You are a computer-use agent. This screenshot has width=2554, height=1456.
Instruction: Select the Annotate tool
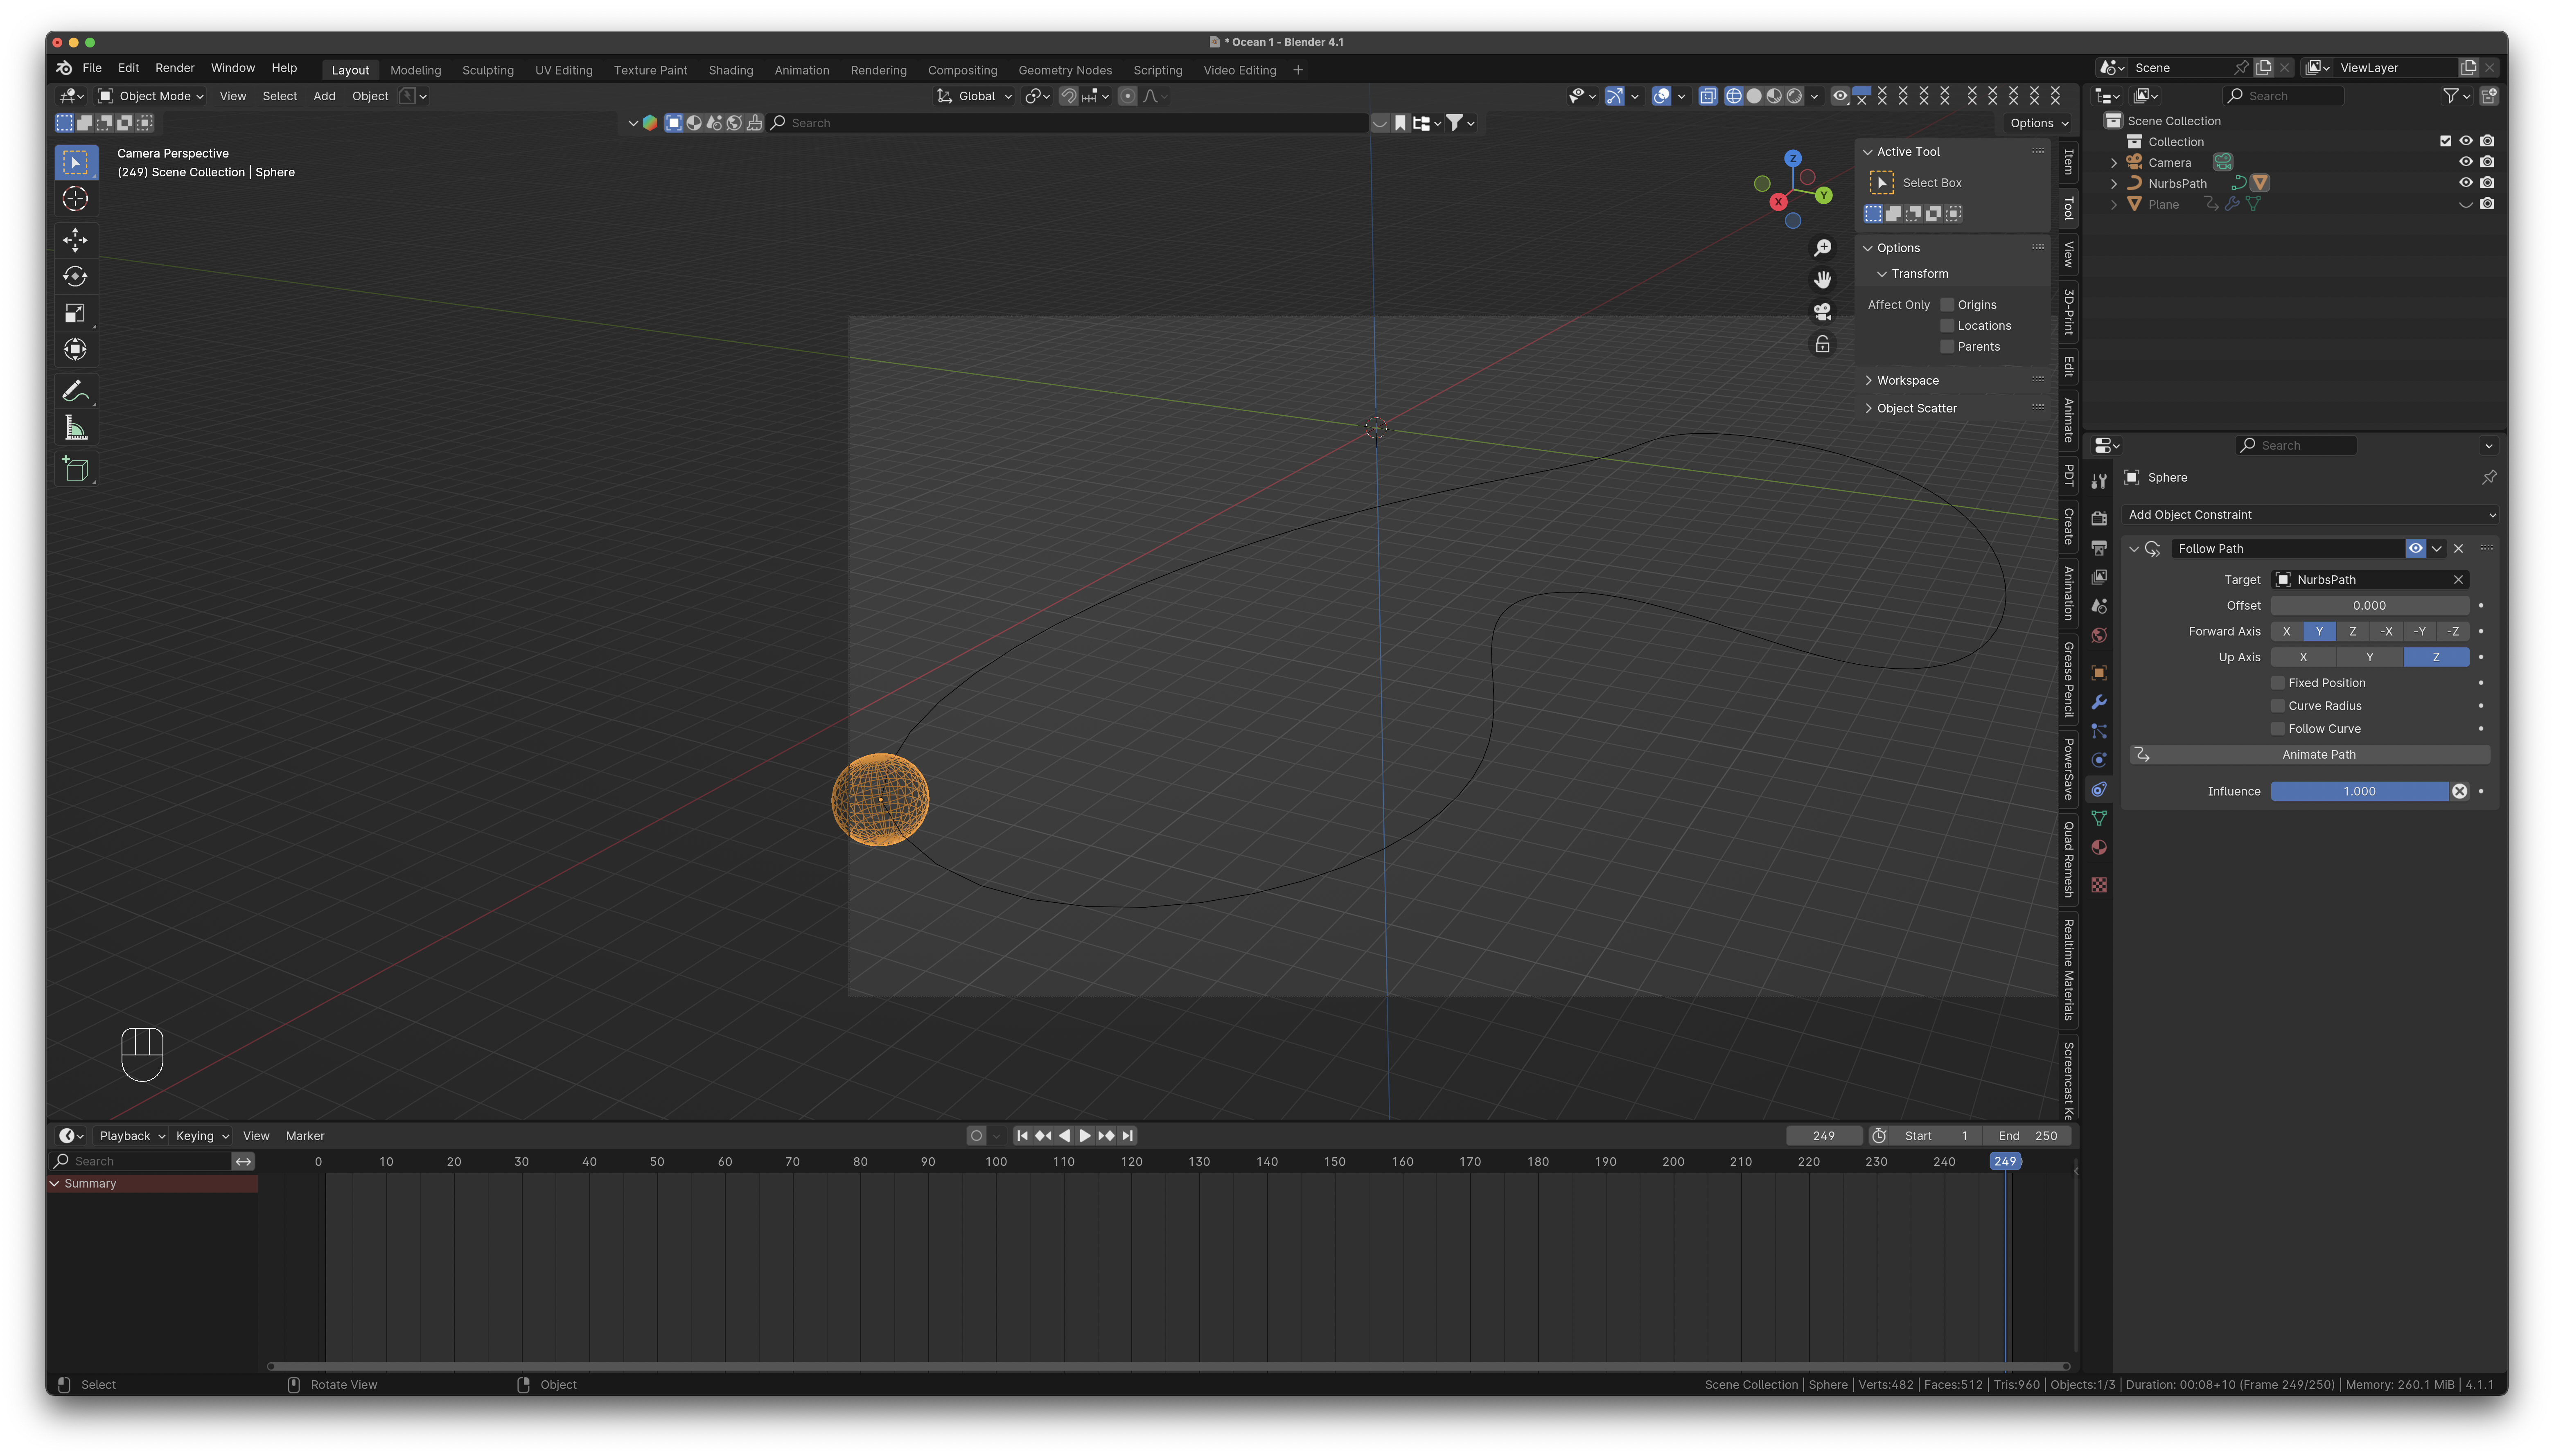click(x=75, y=391)
